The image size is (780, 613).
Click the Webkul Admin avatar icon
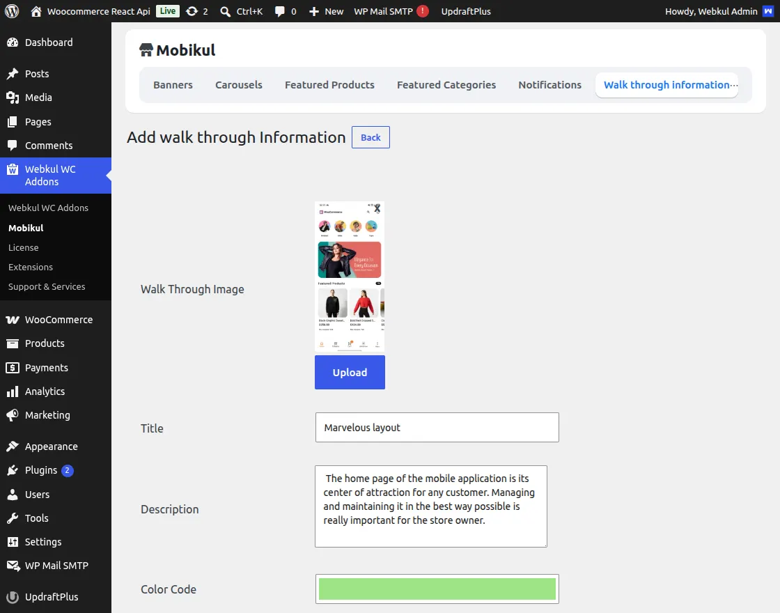point(768,11)
